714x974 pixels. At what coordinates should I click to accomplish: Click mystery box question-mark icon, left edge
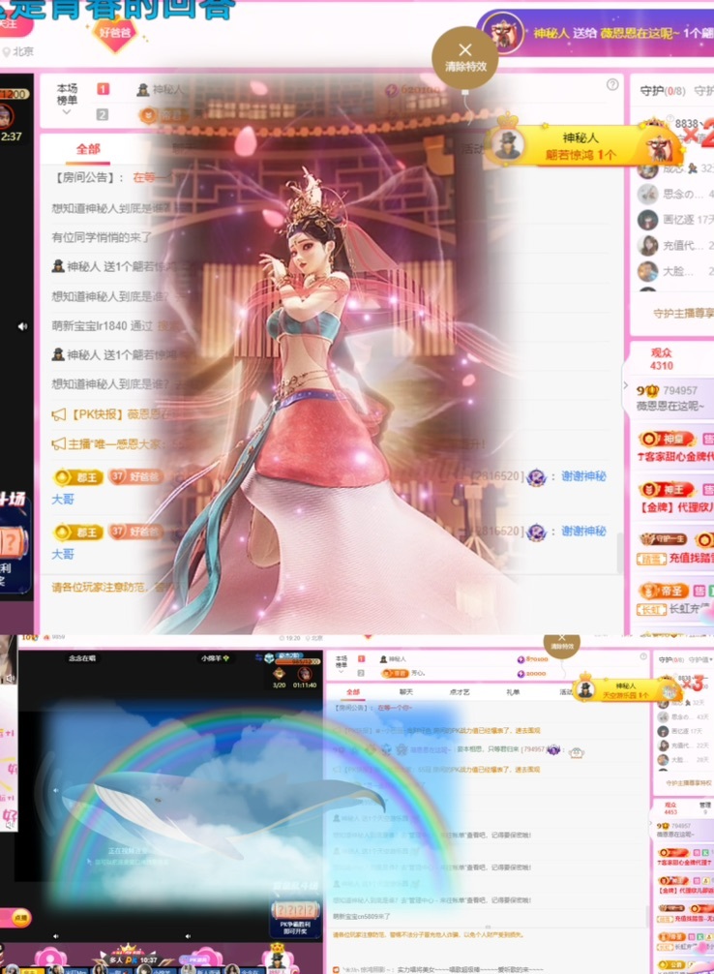click(13, 543)
